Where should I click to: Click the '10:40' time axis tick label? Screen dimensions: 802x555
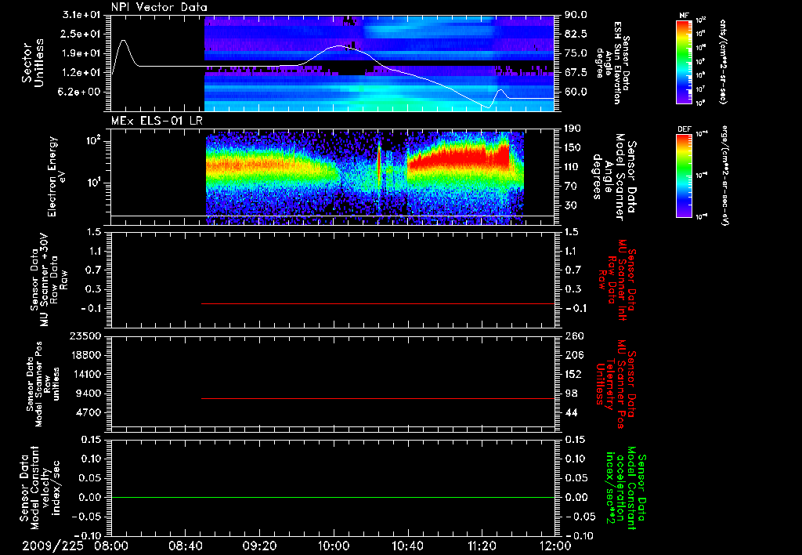[x=407, y=546]
